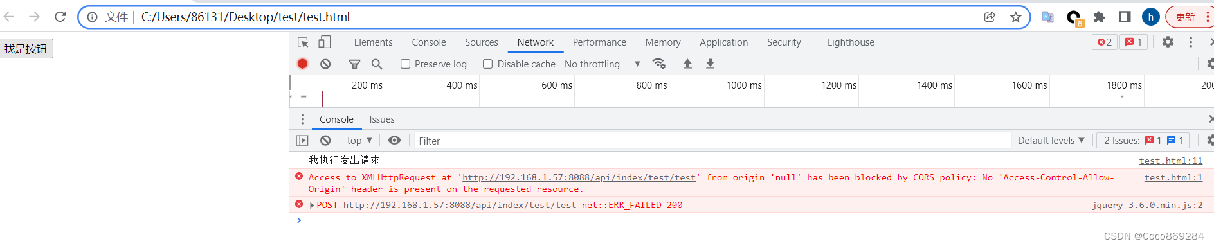Screen dimensions: 1214x246
Task: Open the Default levels dropdown
Action: click(x=1051, y=141)
